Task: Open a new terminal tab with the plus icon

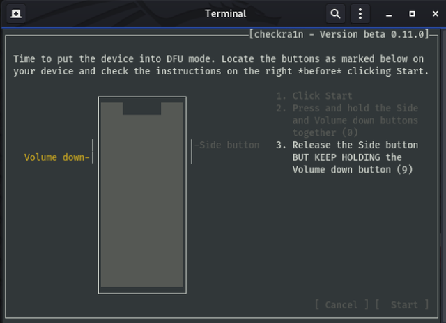Action: click(x=15, y=14)
